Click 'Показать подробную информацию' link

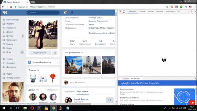(102, 33)
